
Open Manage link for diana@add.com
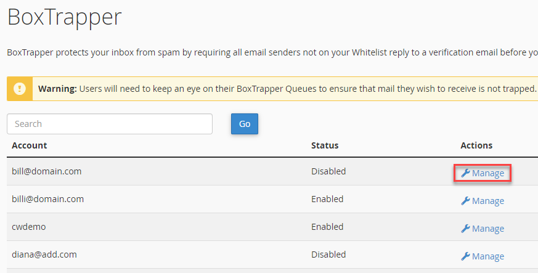487,256
